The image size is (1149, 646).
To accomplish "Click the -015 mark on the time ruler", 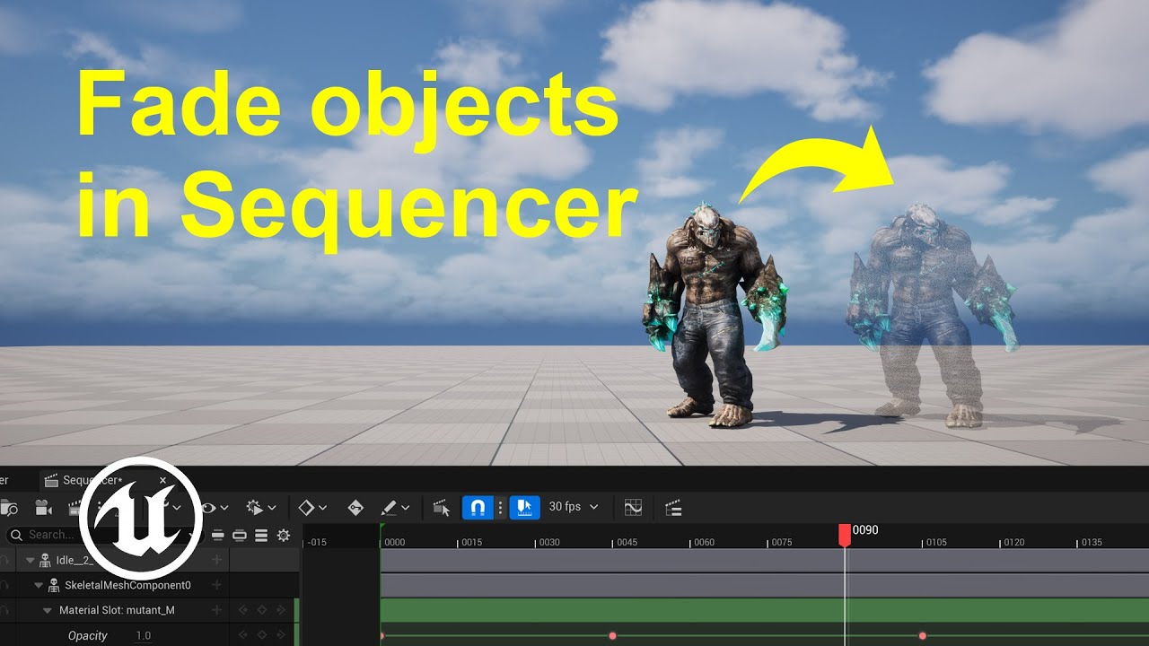I will click(317, 542).
